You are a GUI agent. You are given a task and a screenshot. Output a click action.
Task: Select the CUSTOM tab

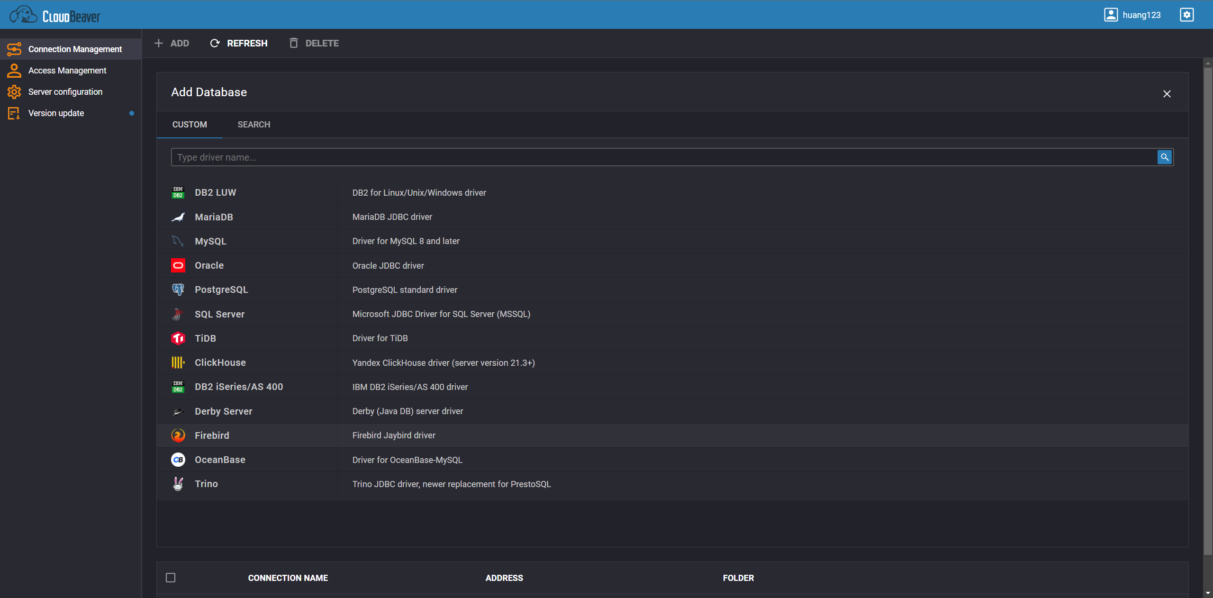click(190, 125)
